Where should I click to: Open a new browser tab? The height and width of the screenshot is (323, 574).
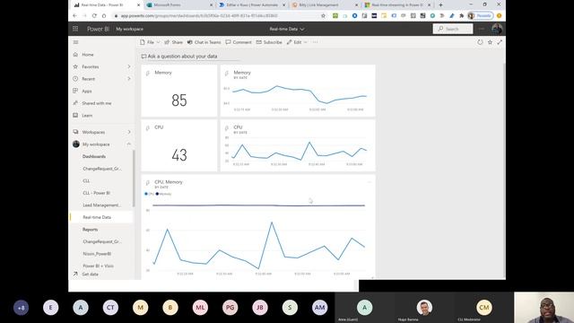pyautogui.click(x=440, y=5)
